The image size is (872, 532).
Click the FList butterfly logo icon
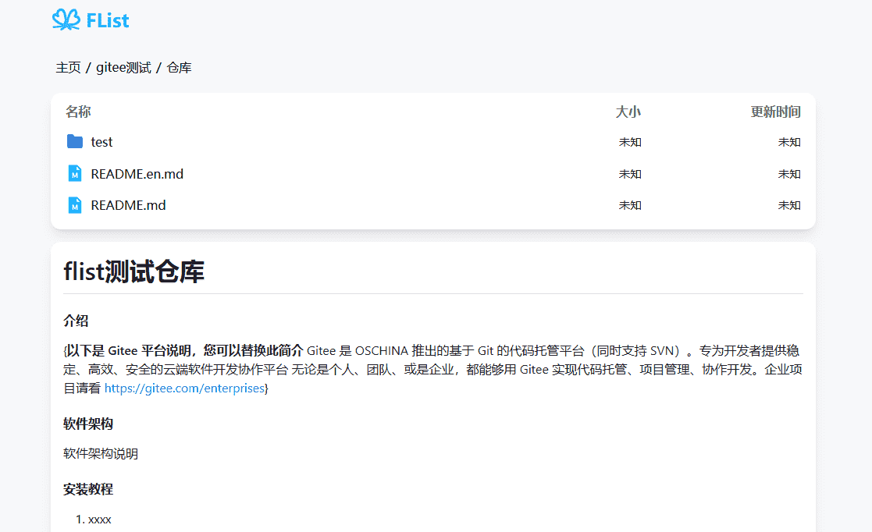[x=66, y=20]
